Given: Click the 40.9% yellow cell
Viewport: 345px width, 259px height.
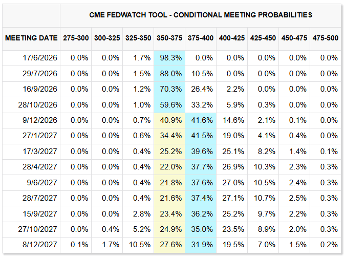Looking at the screenshot, I should click(x=169, y=120).
